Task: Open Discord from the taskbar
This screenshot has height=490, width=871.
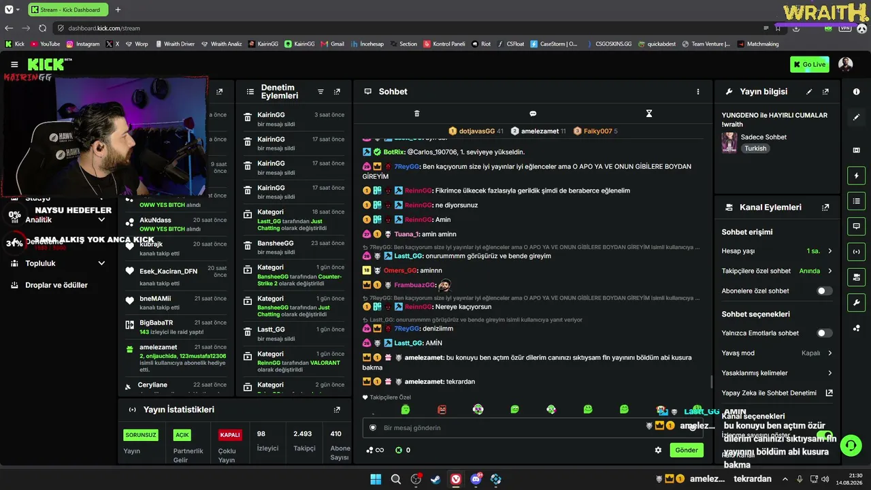Action: [476, 479]
